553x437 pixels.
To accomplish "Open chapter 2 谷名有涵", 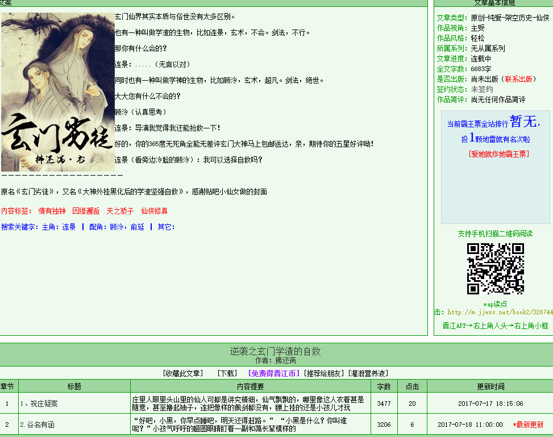I will (x=37, y=424).
